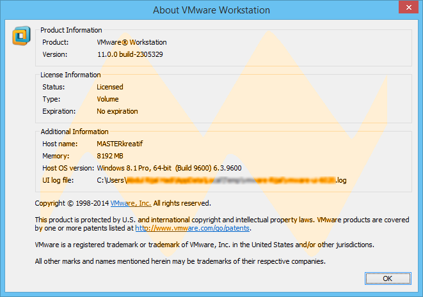Select version text 11.0.0 build-2305329

(130, 54)
